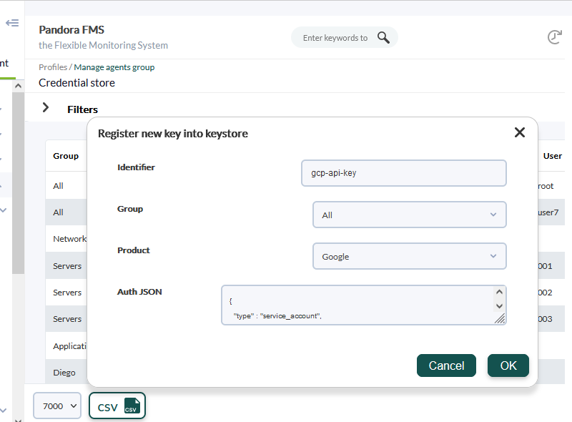Collapse the side menu arrow icon
This screenshot has height=422, width=572.
12,23
